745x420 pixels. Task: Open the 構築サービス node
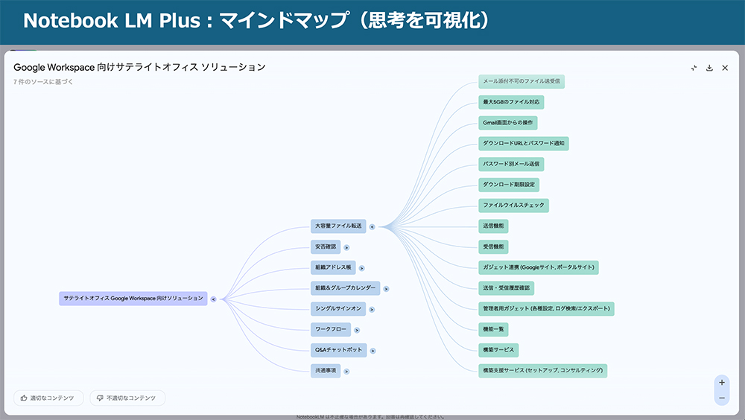(498, 350)
